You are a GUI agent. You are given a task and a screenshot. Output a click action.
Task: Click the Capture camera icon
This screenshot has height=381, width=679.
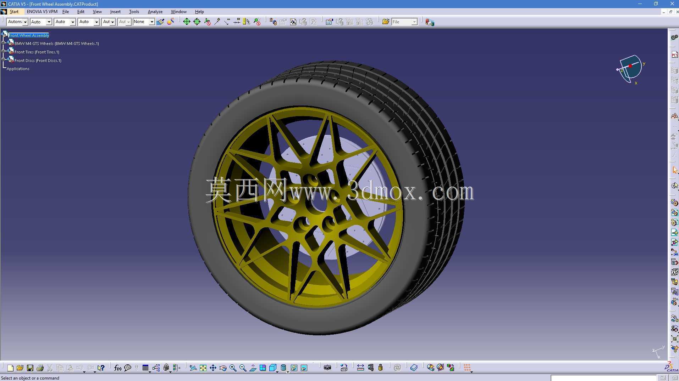coord(327,368)
